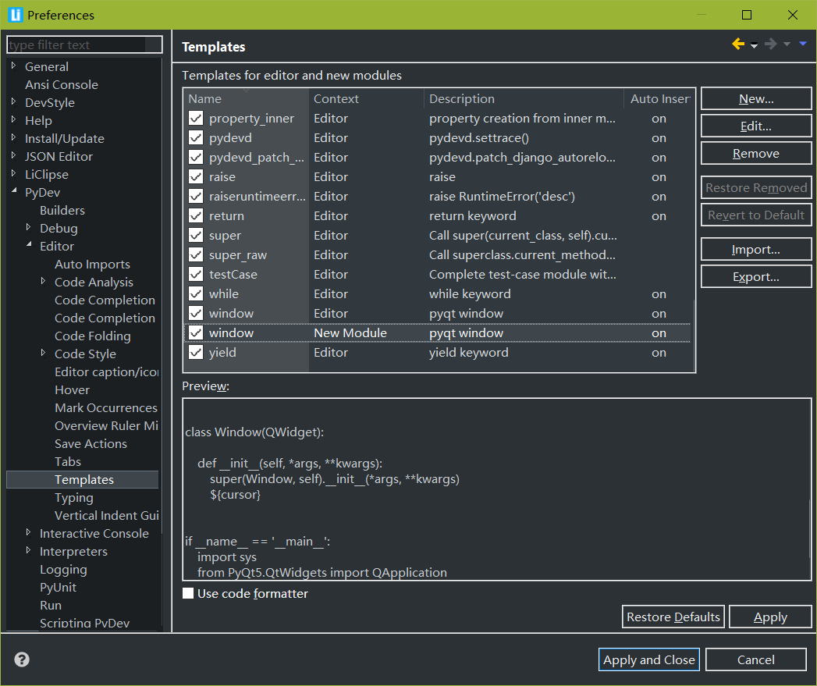The height and width of the screenshot is (686, 817).
Task: Open the Builders preference page
Action: (62, 210)
